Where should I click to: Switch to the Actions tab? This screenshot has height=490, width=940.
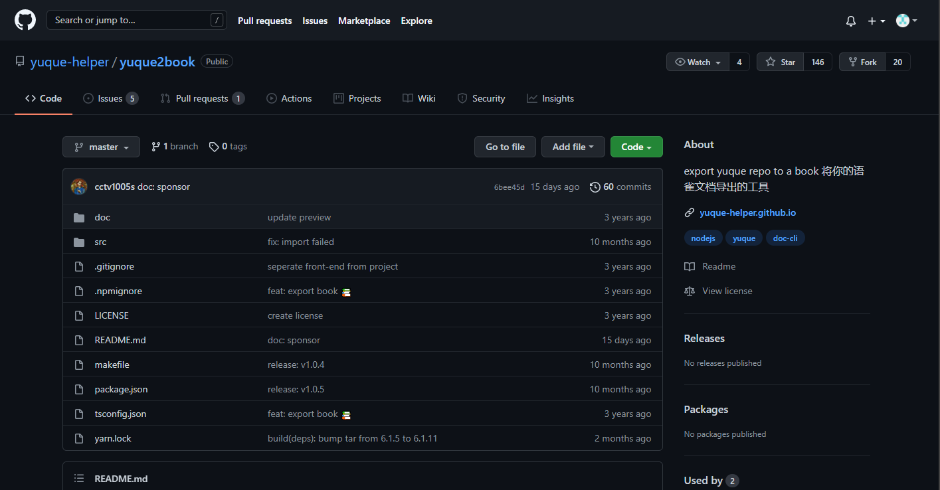pos(289,98)
